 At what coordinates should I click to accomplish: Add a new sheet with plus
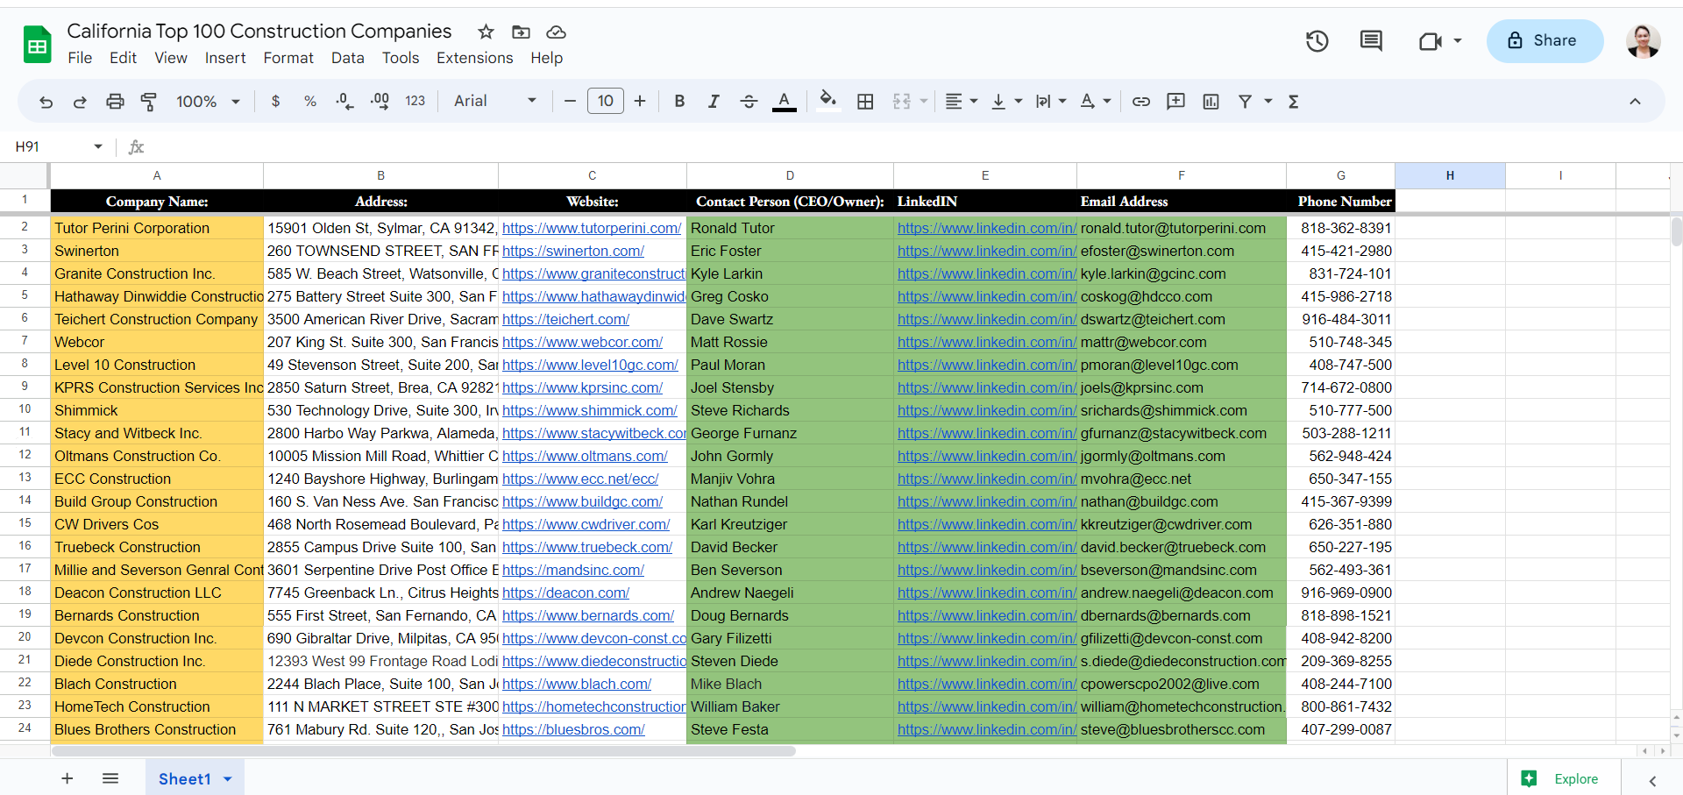click(x=67, y=778)
